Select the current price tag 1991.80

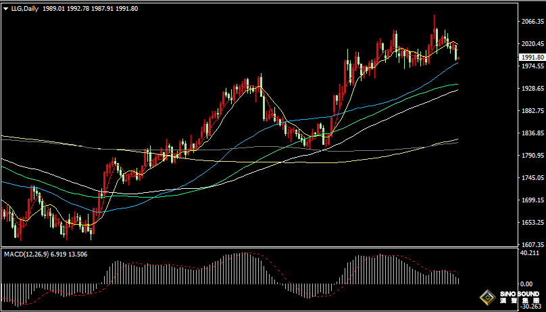[532, 58]
